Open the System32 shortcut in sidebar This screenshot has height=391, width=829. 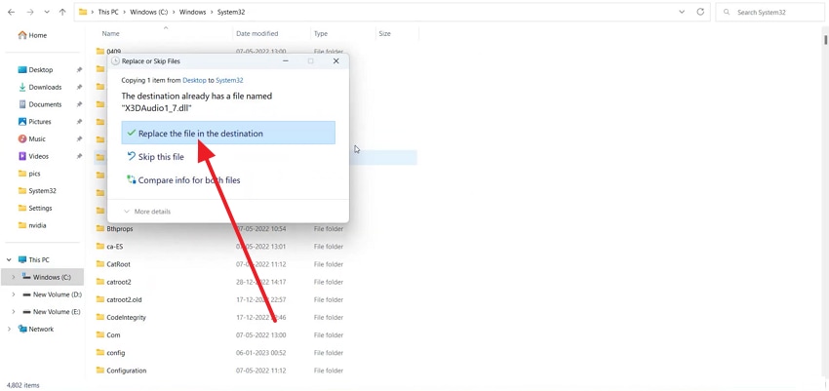pos(42,191)
